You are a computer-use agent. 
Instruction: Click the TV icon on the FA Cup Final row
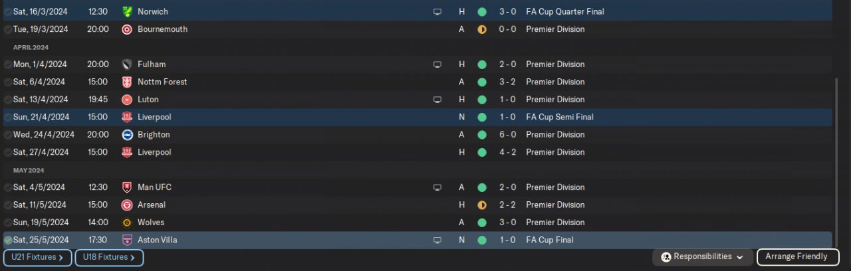coord(437,240)
